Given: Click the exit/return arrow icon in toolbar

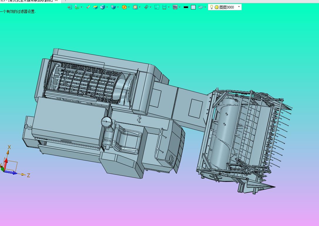Looking at the screenshot, I should coord(70,7).
